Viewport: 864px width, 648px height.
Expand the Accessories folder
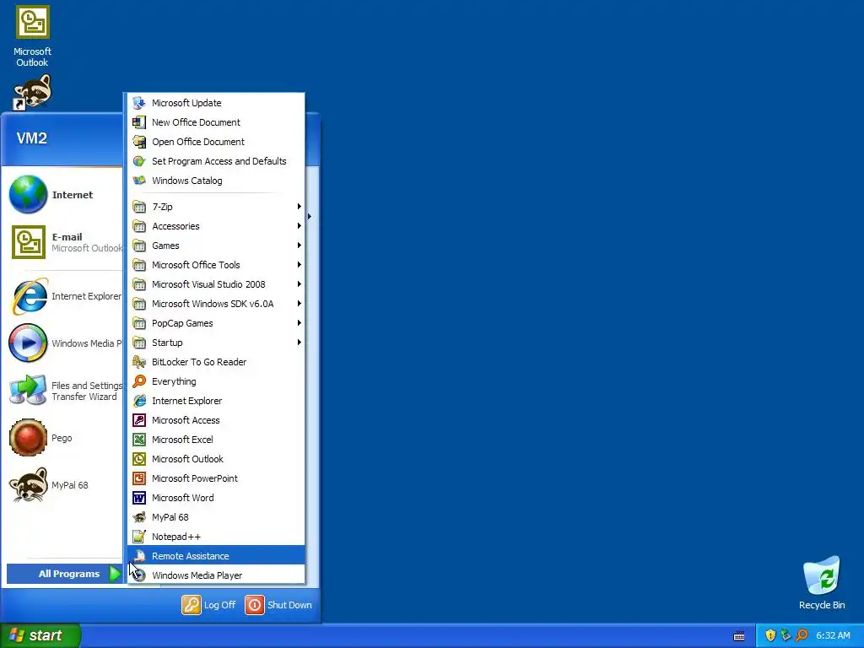point(215,226)
